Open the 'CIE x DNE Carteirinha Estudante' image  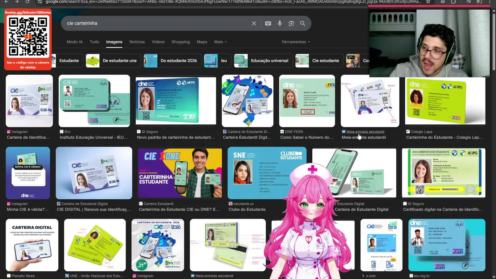180,173
